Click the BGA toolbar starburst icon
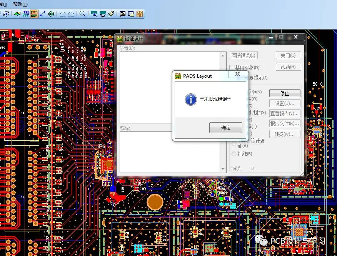Image resolution: width=337 pixels, height=256 pixels. 51,14
